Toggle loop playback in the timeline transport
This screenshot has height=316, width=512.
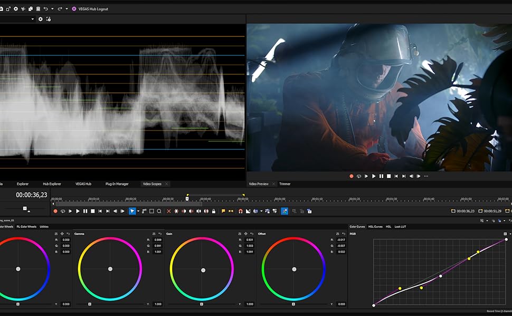point(63,211)
